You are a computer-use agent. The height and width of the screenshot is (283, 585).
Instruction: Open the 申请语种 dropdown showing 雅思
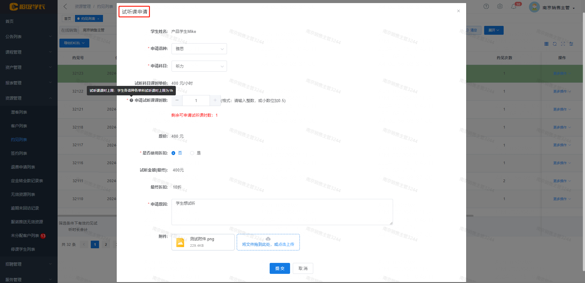tap(199, 49)
